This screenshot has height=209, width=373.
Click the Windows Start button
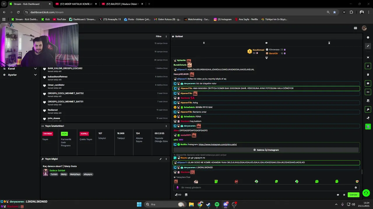pos(139,204)
